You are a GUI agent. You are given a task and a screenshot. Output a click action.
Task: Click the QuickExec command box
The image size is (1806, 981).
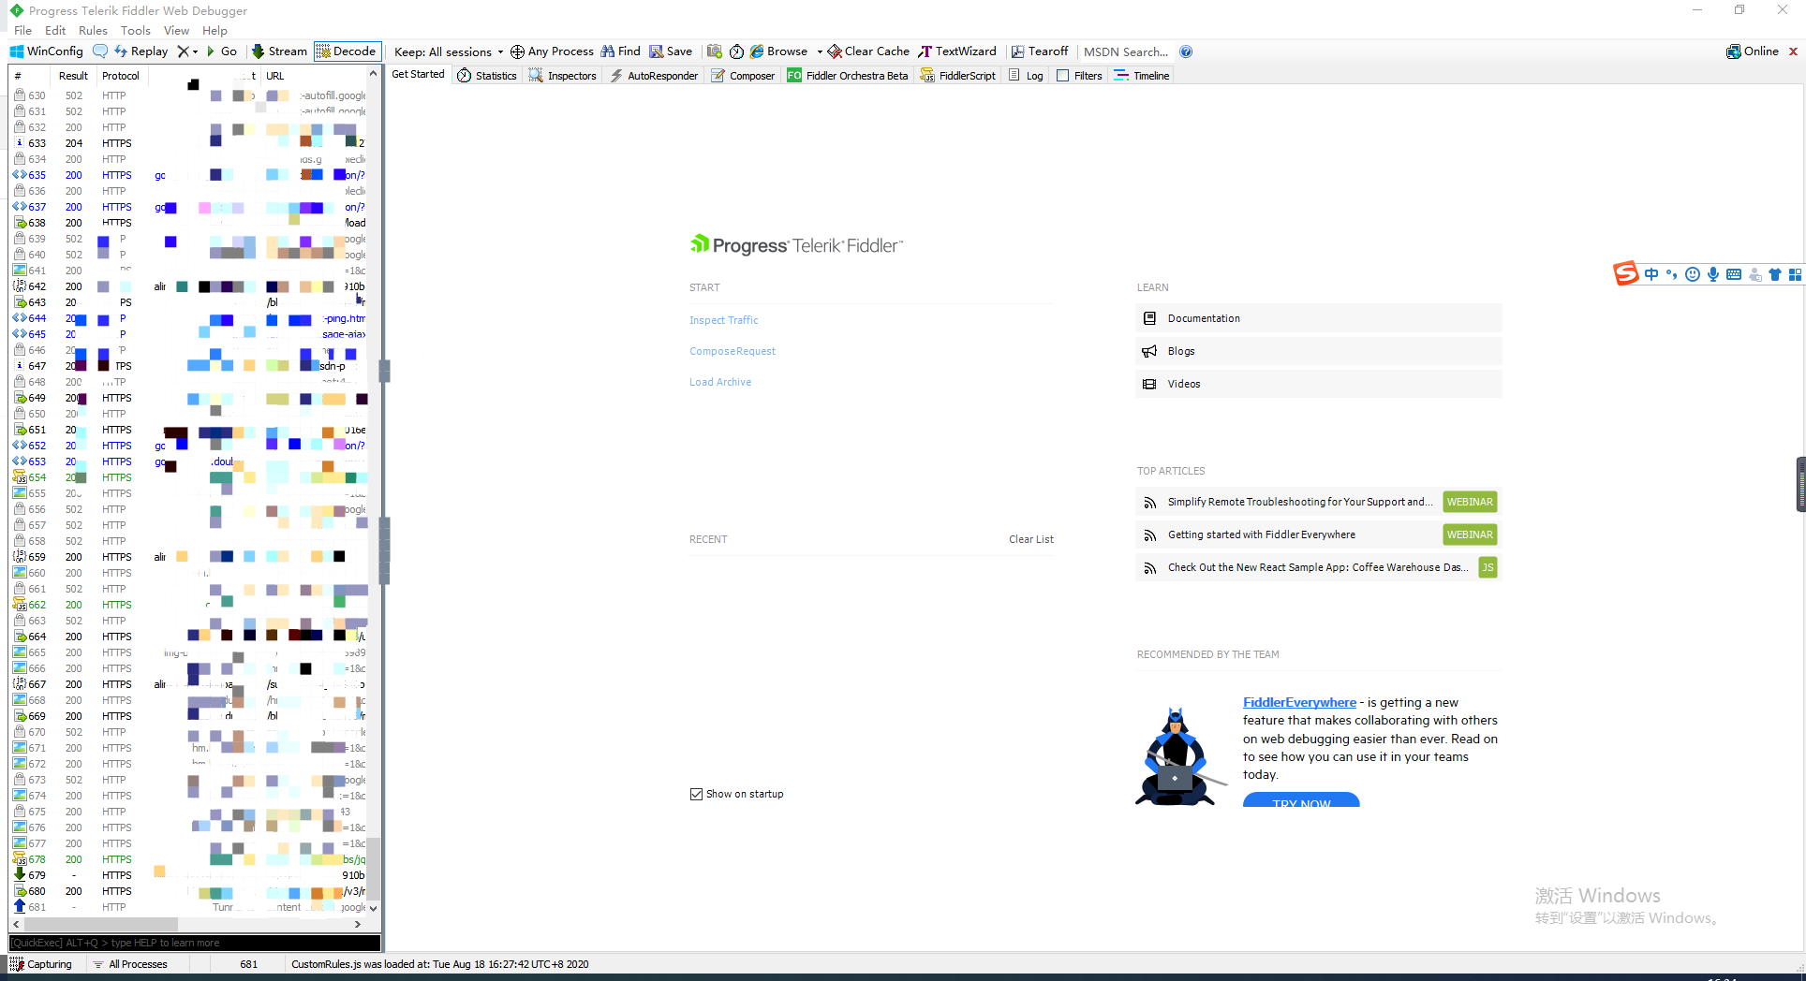click(195, 943)
